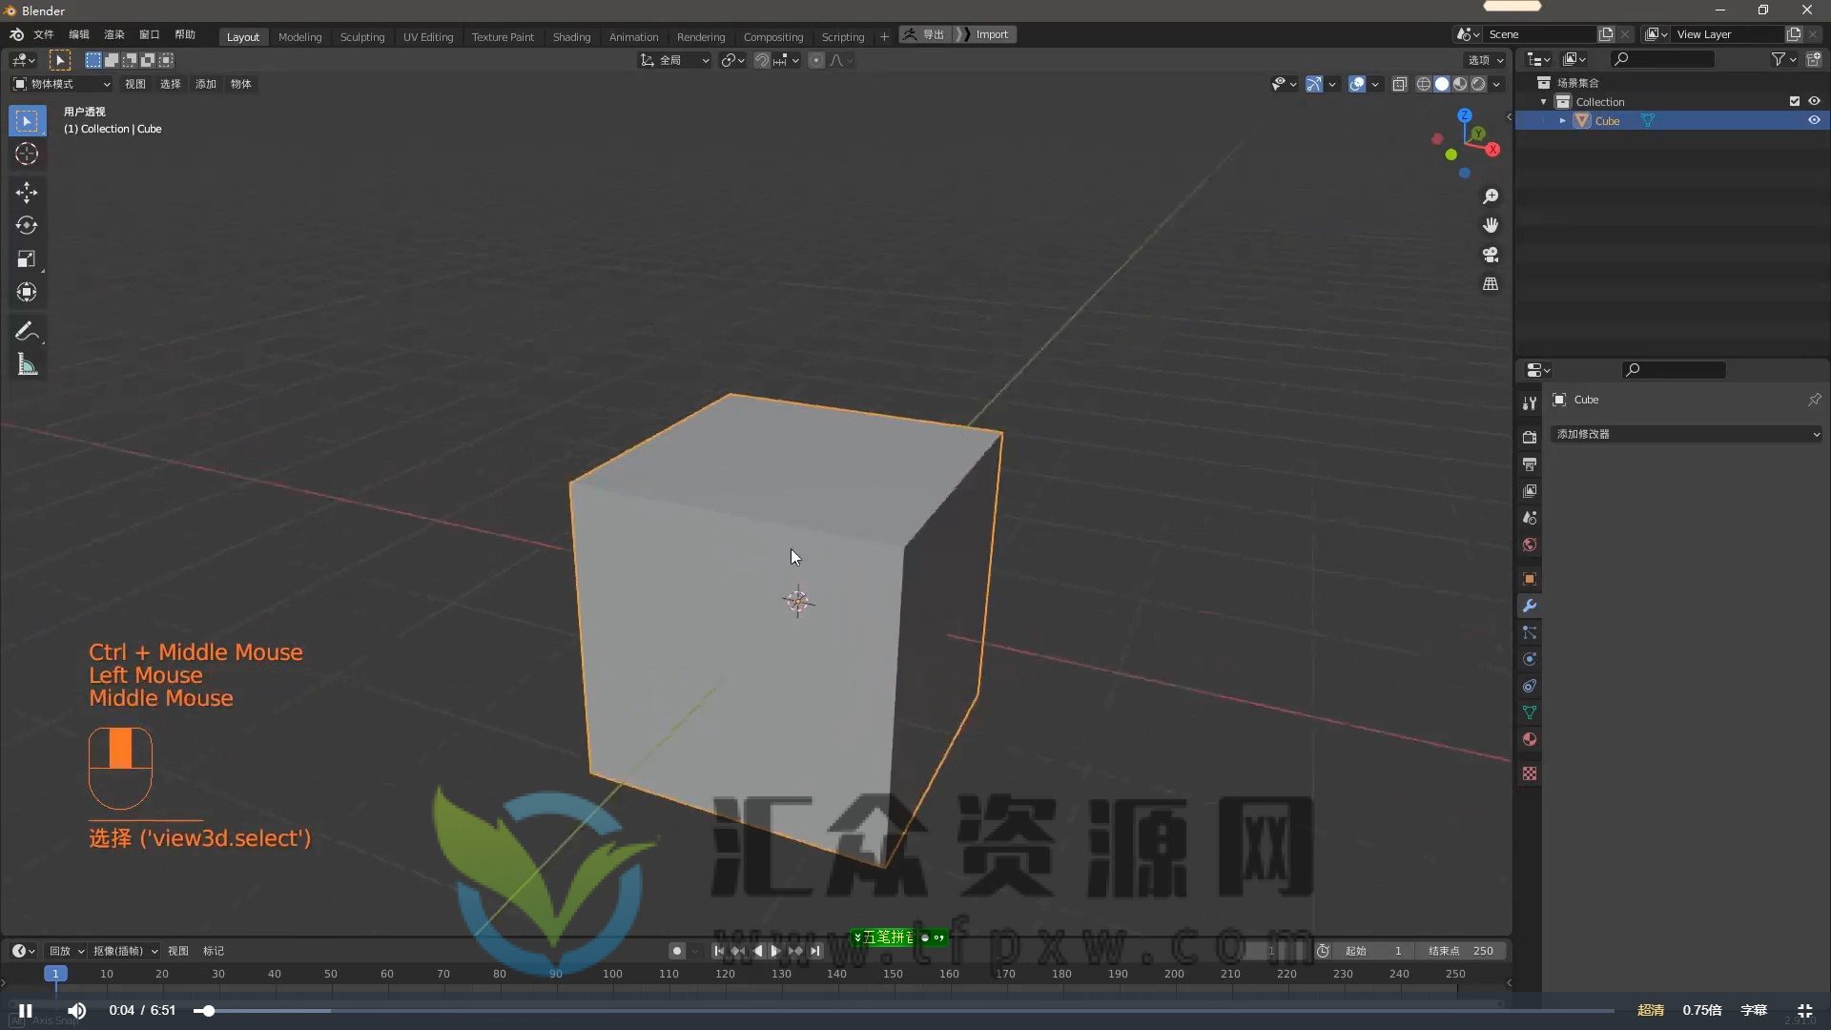1831x1030 pixels.
Task: Toggle auto keying record button
Action: [676, 951]
